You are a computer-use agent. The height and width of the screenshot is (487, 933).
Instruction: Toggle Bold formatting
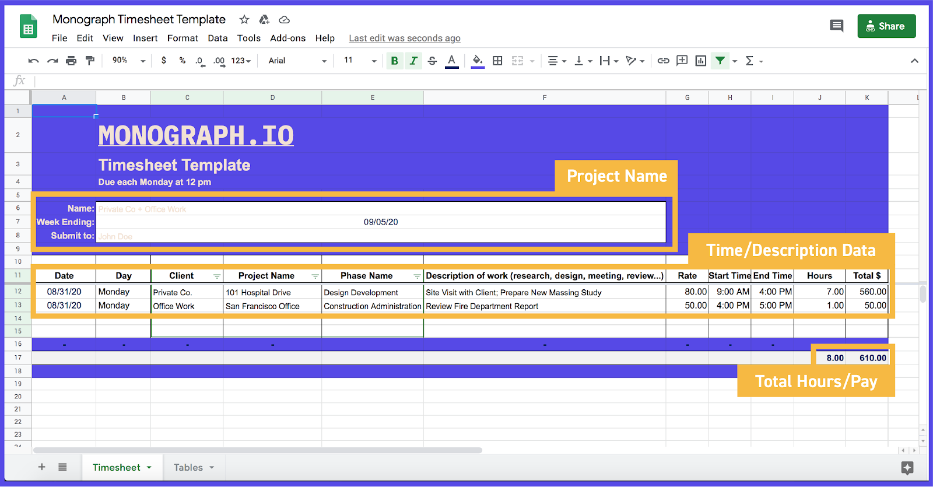click(395, 61)
